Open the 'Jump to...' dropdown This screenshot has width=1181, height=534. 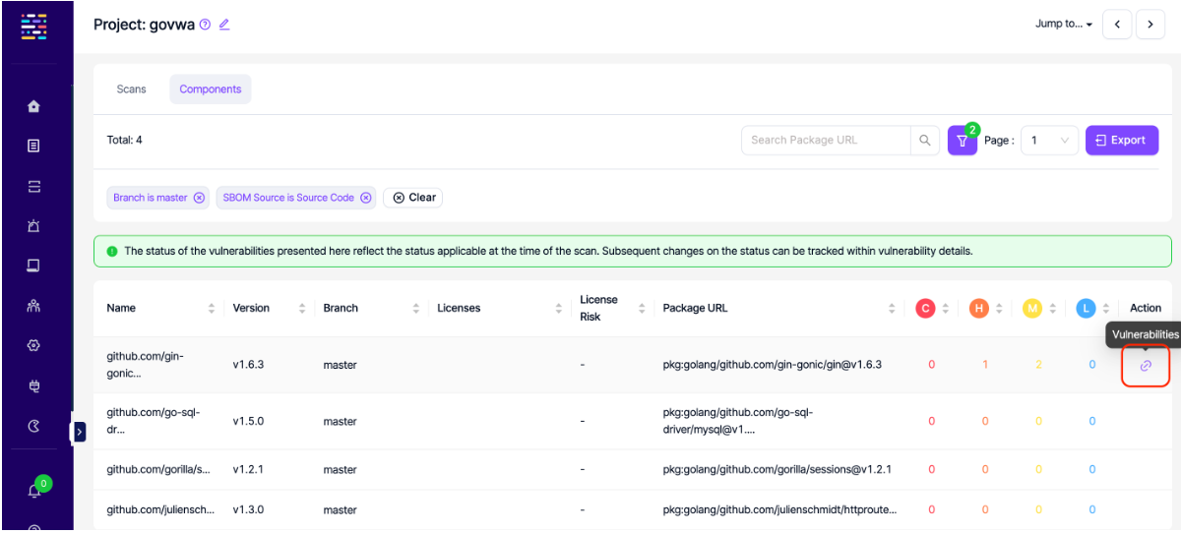pyautogui.click(x=1064, y=25)
